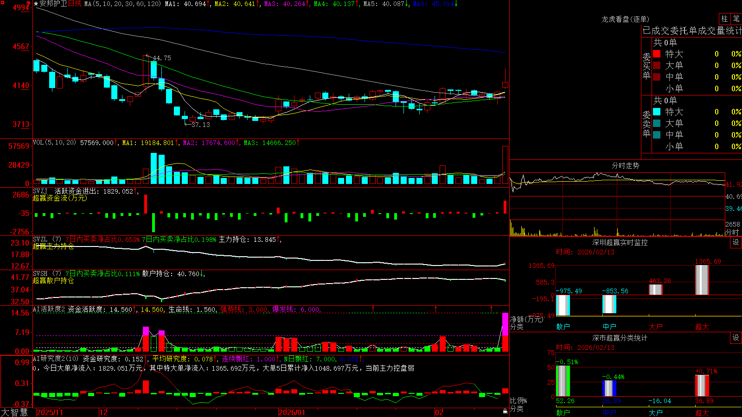Click the 大智慧 logo in bottom-left corner
This screenshot has width=742, height=417.
click(14, 412)
